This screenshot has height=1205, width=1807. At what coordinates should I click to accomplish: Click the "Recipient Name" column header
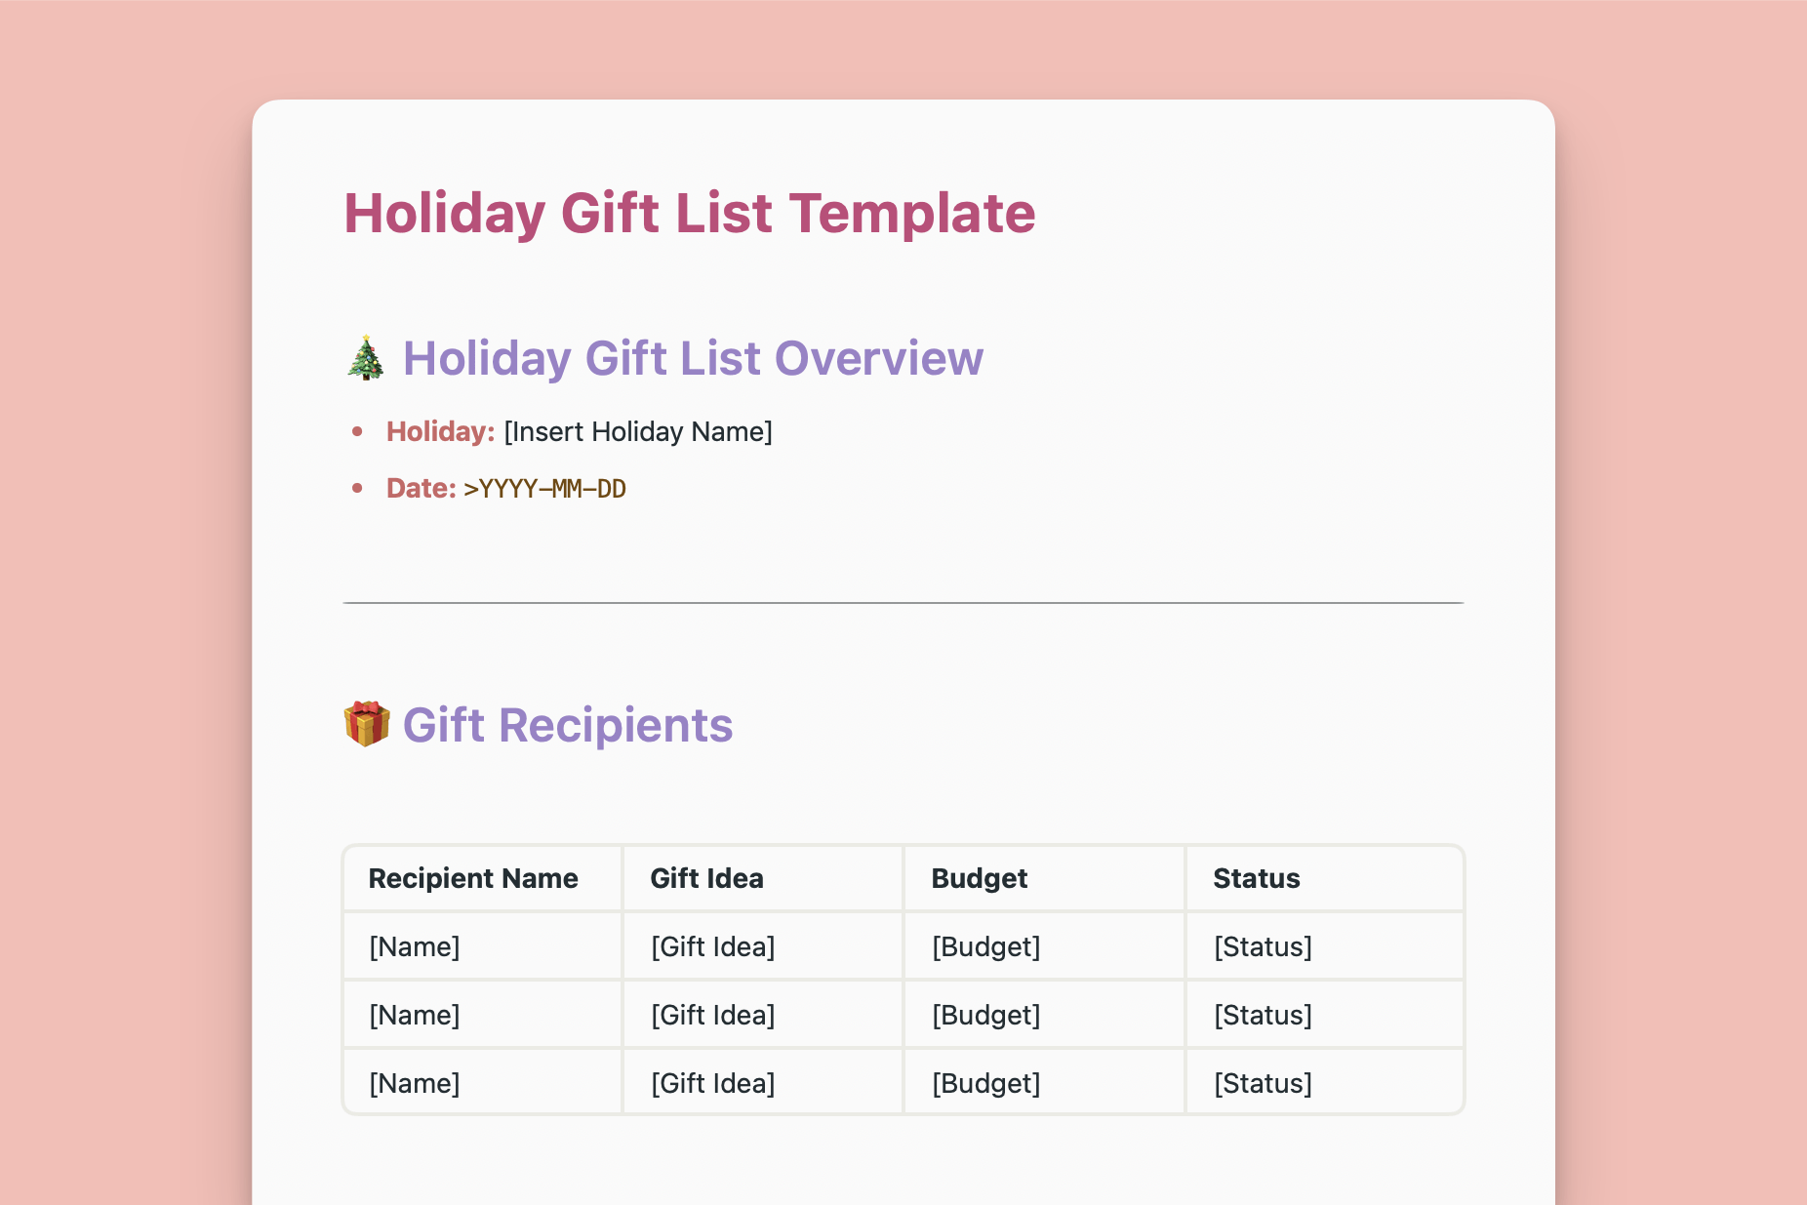473,878
